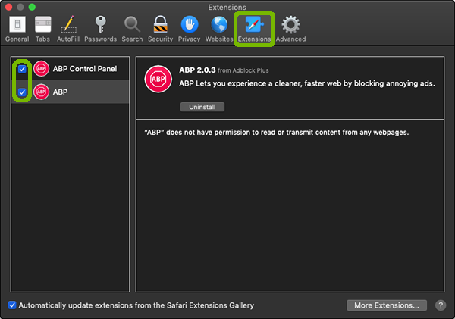This screenshot has width=455, height=319.
Task: Click the ABP description about blocking ads
Action: [307, 83]
